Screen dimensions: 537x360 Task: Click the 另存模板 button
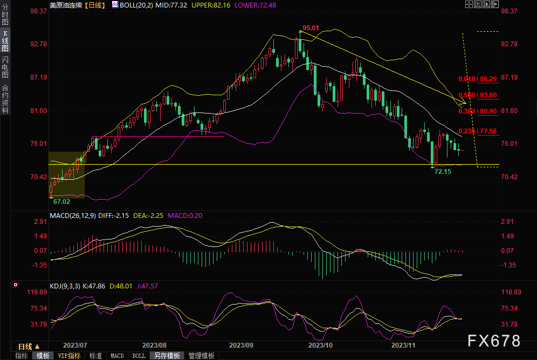[167, 356]
